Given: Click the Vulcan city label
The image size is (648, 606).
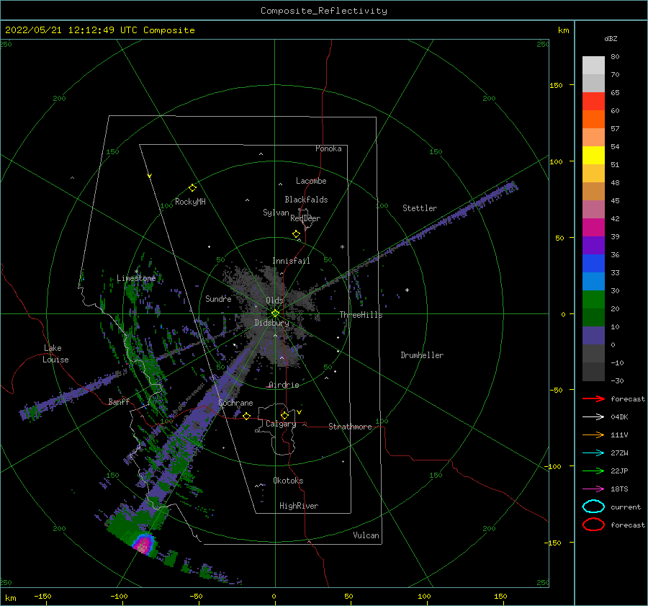Looking at the screenshot, I should pyautogui.click(x=366, y=535).
